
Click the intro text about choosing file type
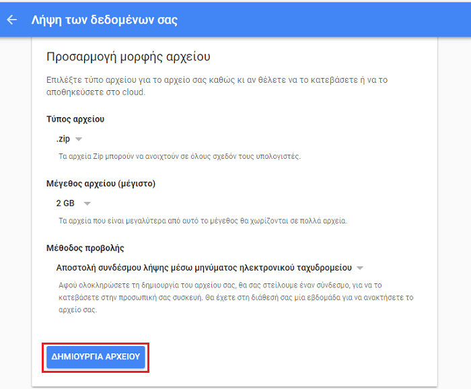(217, 86)
